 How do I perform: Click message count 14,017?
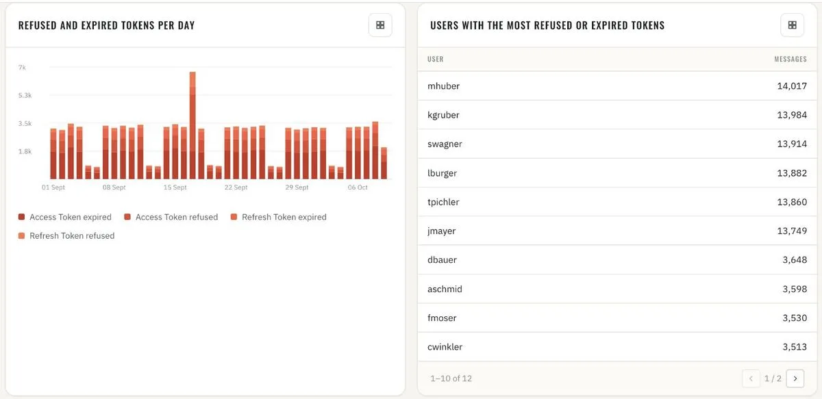pyautogui.click(x=792, y=86)
